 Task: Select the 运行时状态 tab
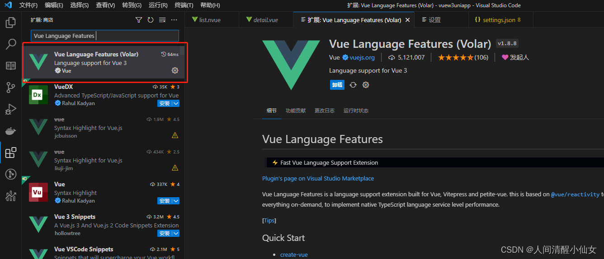(x=356, y=111)
